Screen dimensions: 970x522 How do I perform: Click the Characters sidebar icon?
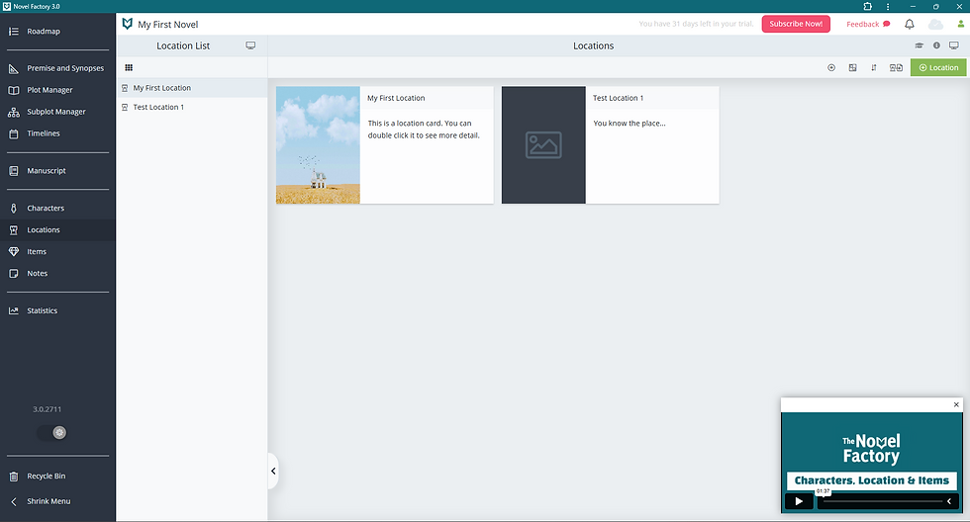[14, 209]
